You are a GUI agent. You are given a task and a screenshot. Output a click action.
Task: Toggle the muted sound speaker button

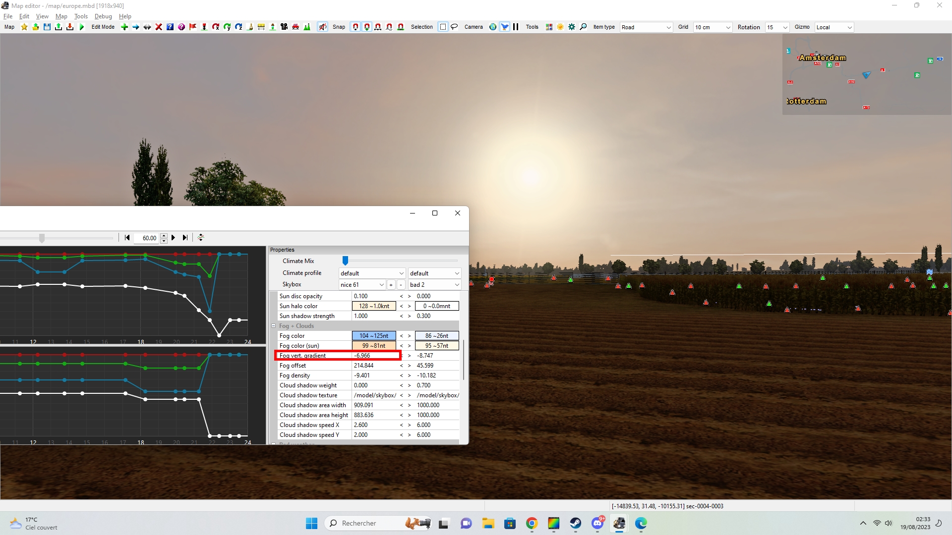coord(323,27)
